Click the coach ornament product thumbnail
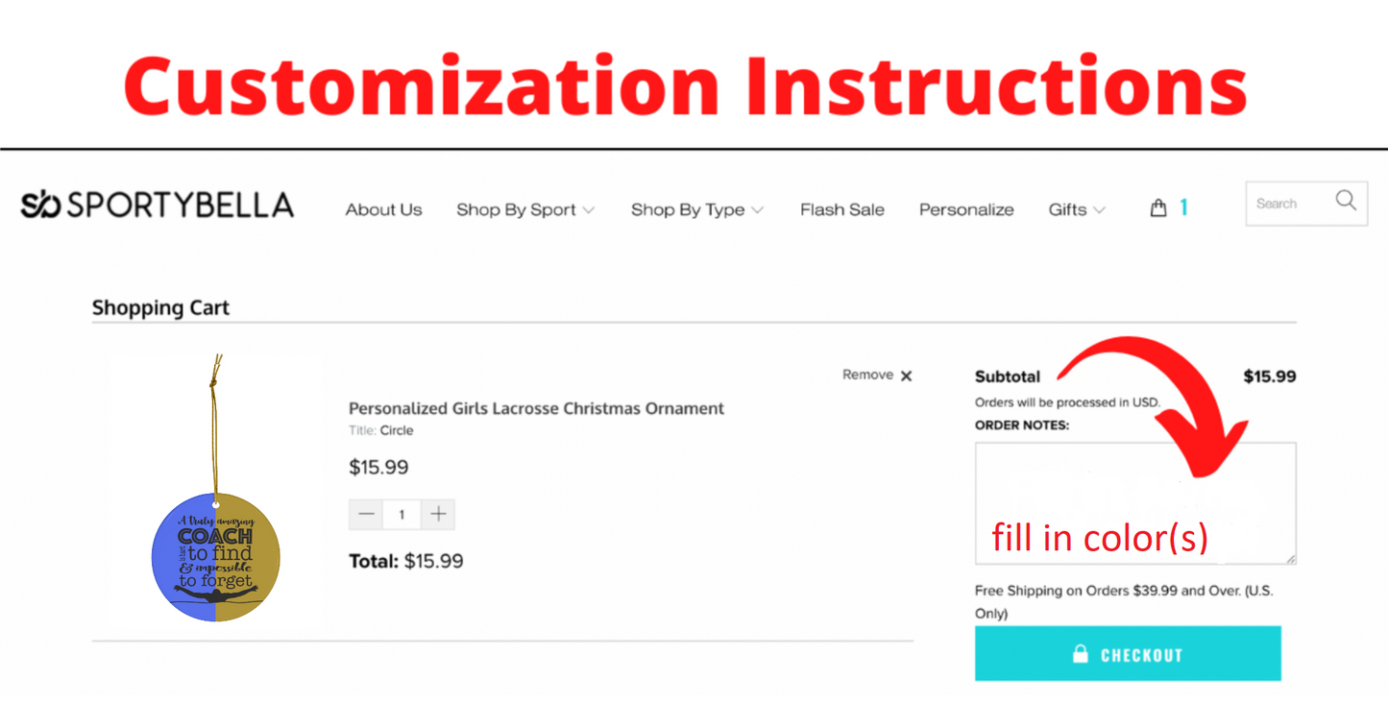The height and width of the screenshot is (728, 1388). click(x=216, y=555)
